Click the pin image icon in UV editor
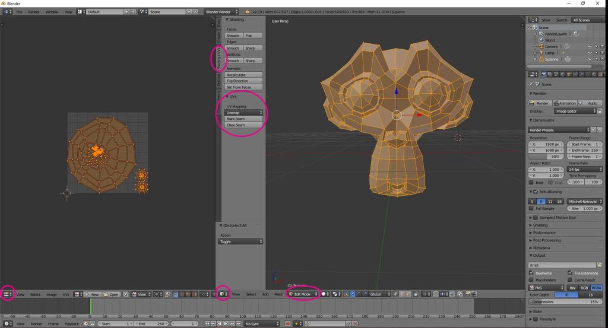This screenshot has height=328, width=608. pos(126,294)
